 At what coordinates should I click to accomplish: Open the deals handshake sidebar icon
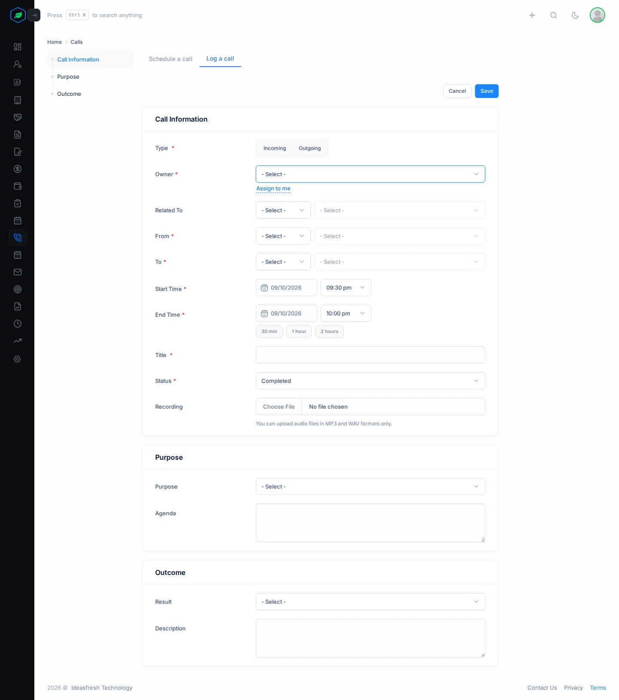[x=18, y=117]
